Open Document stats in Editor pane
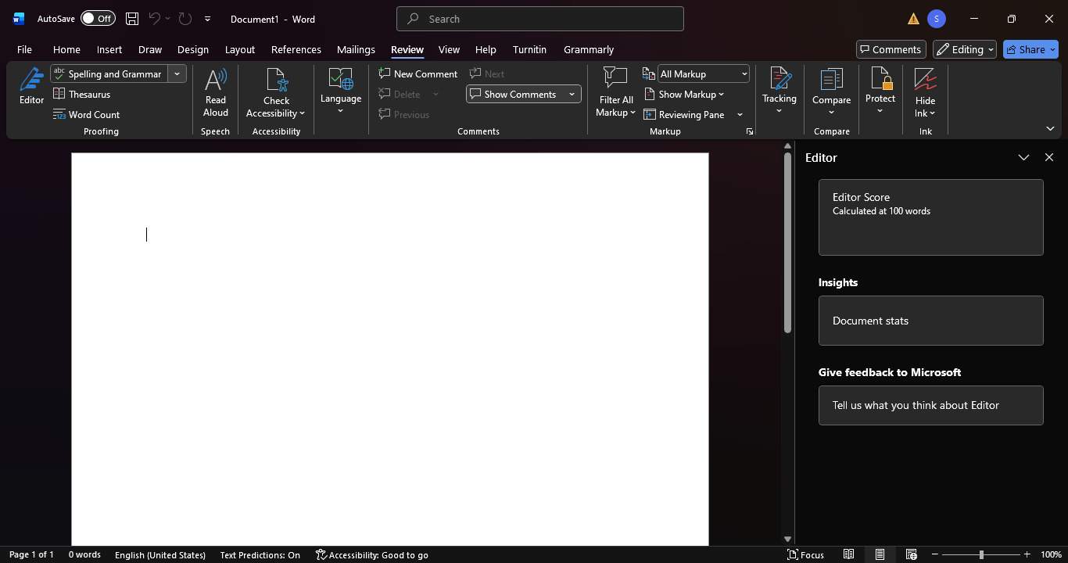The image size is (1068, 563). click(x=930, y=320)
